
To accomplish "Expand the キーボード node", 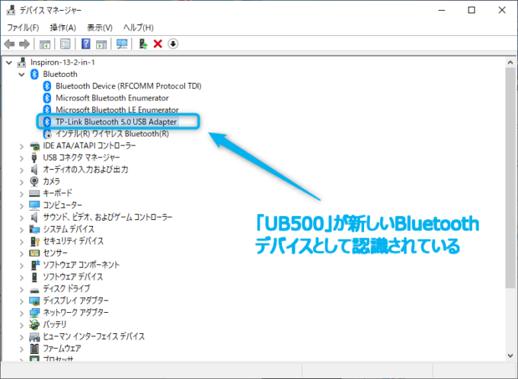I will tap(22, 194).
